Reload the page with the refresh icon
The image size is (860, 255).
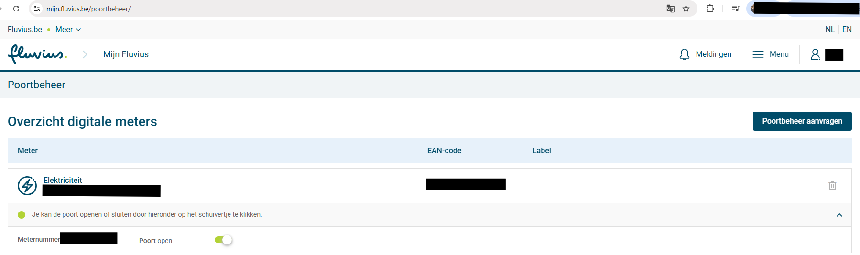pyautogui.click(x=16, y=9)
